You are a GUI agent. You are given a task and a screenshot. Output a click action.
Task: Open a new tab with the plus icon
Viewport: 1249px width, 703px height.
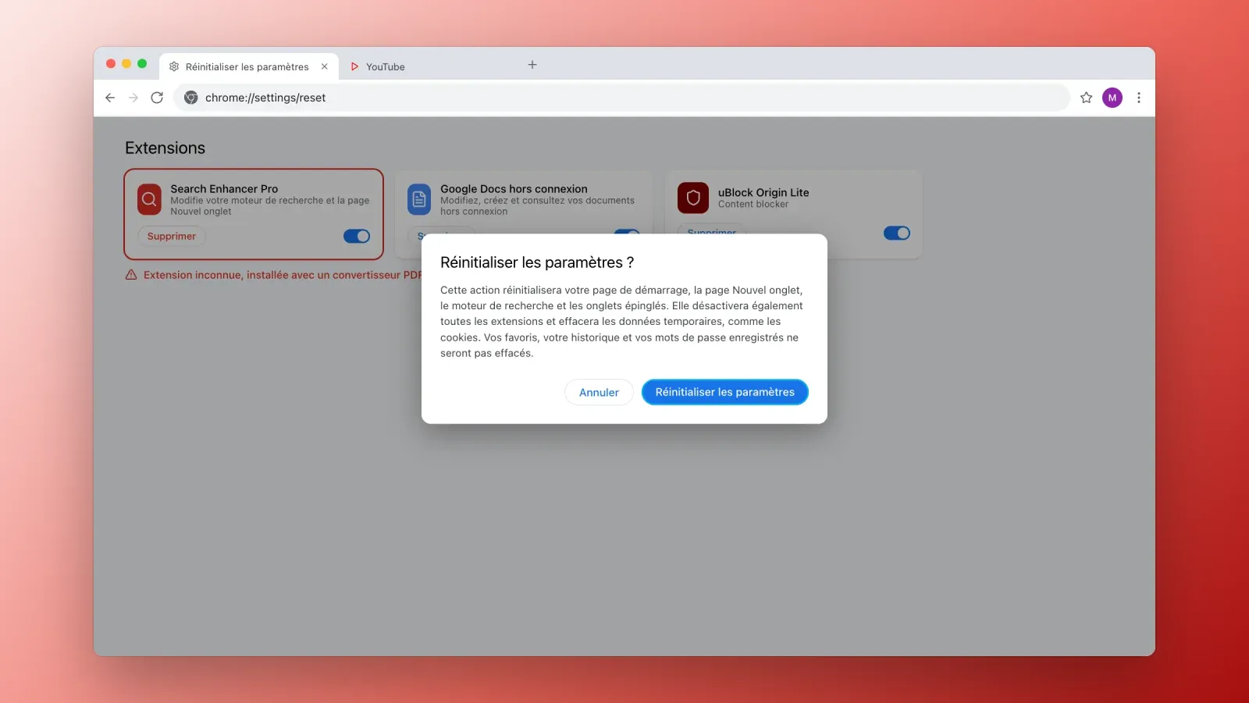pyautogui.click(x=532, y=65)
